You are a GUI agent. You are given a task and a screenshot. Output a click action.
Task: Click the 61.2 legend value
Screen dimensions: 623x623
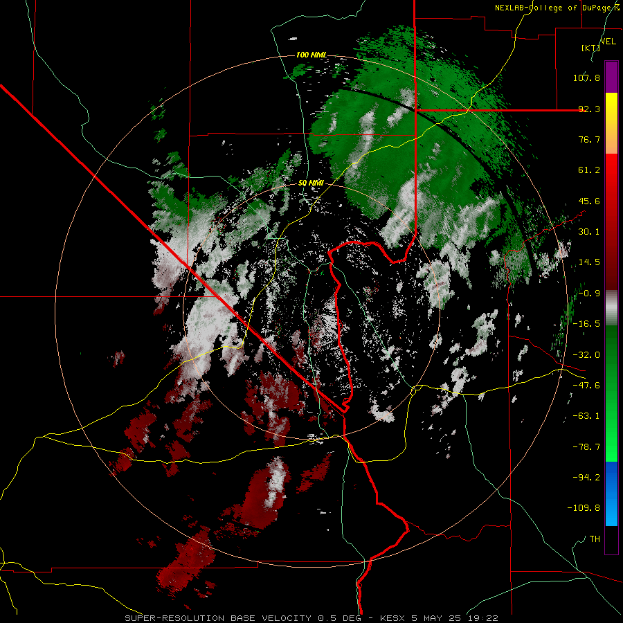coord(589,170)
